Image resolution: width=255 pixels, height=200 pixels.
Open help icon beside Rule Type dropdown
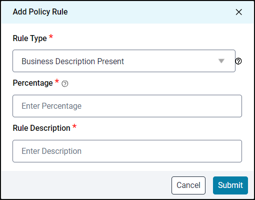point(238,61)
